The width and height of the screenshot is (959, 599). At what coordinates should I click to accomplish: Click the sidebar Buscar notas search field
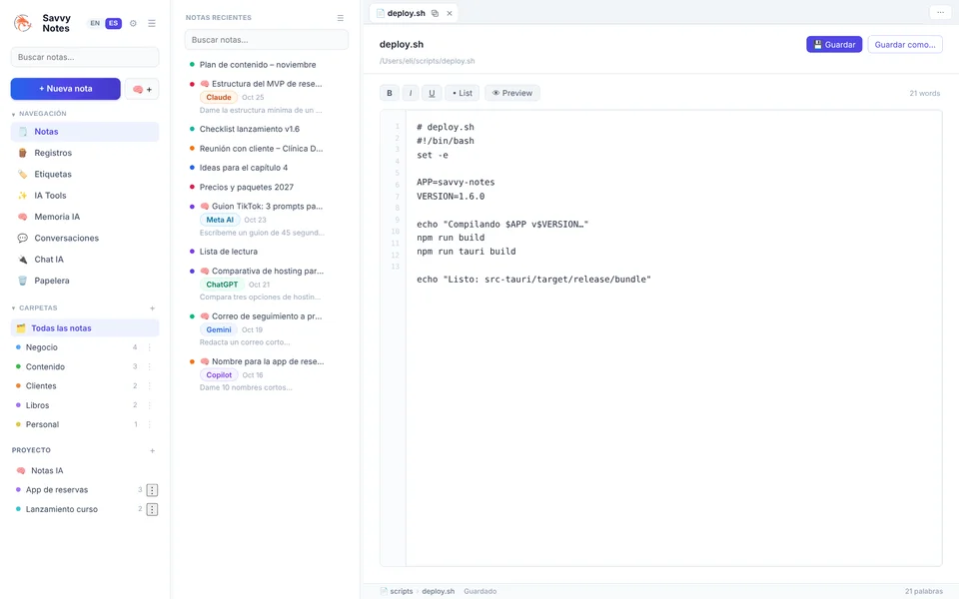coord(85,57)
